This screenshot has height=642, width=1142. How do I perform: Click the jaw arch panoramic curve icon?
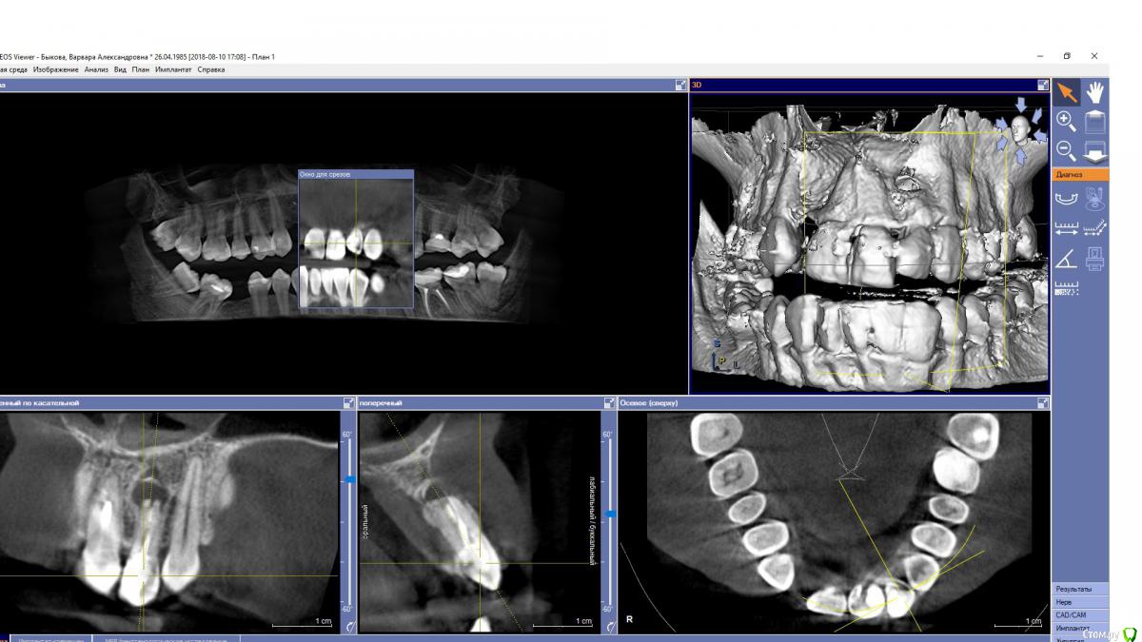[x=1067, y=199]
